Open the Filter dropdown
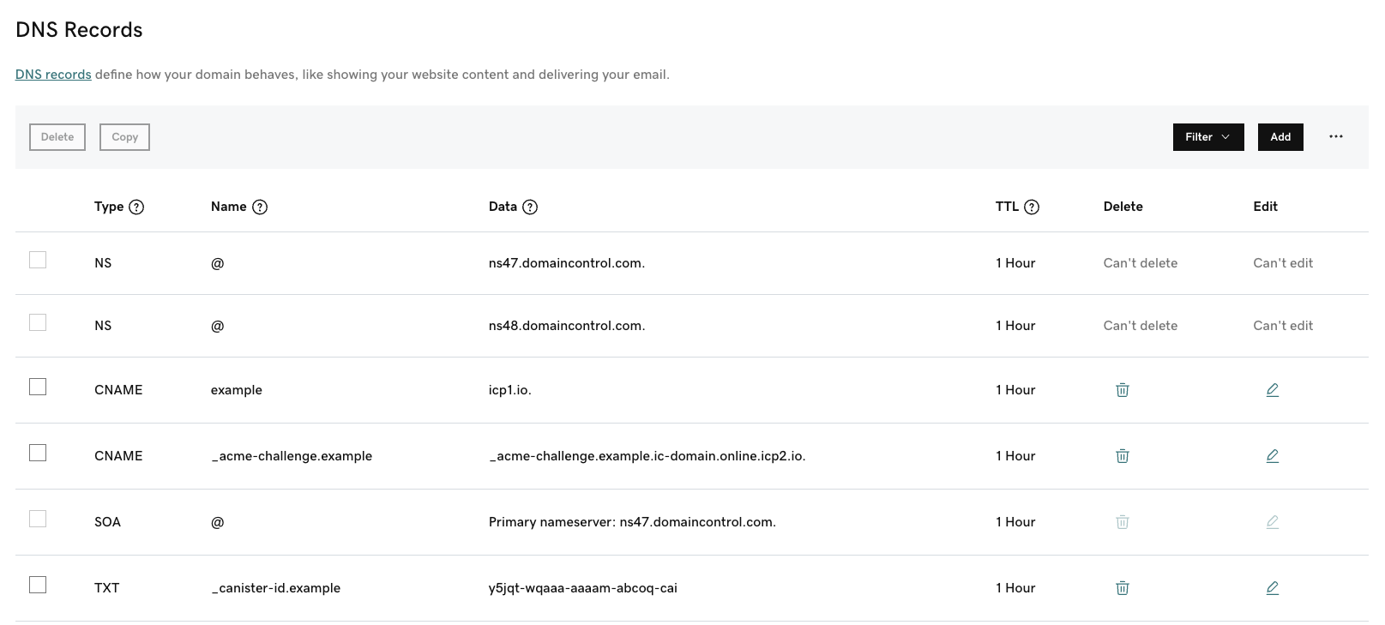Viewport: 1385px width, 625px height. pos(1208,137)
